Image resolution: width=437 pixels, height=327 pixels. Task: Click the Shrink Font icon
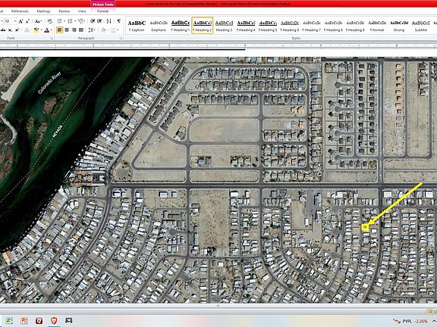click(27, 21)
